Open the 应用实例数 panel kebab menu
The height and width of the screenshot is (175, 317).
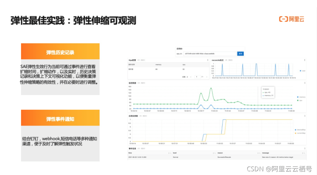(x=305, y=116)
